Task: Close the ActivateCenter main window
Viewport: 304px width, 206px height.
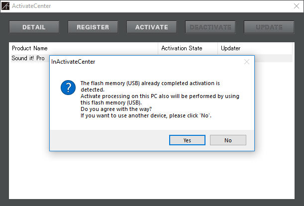Action: [297, 6]
